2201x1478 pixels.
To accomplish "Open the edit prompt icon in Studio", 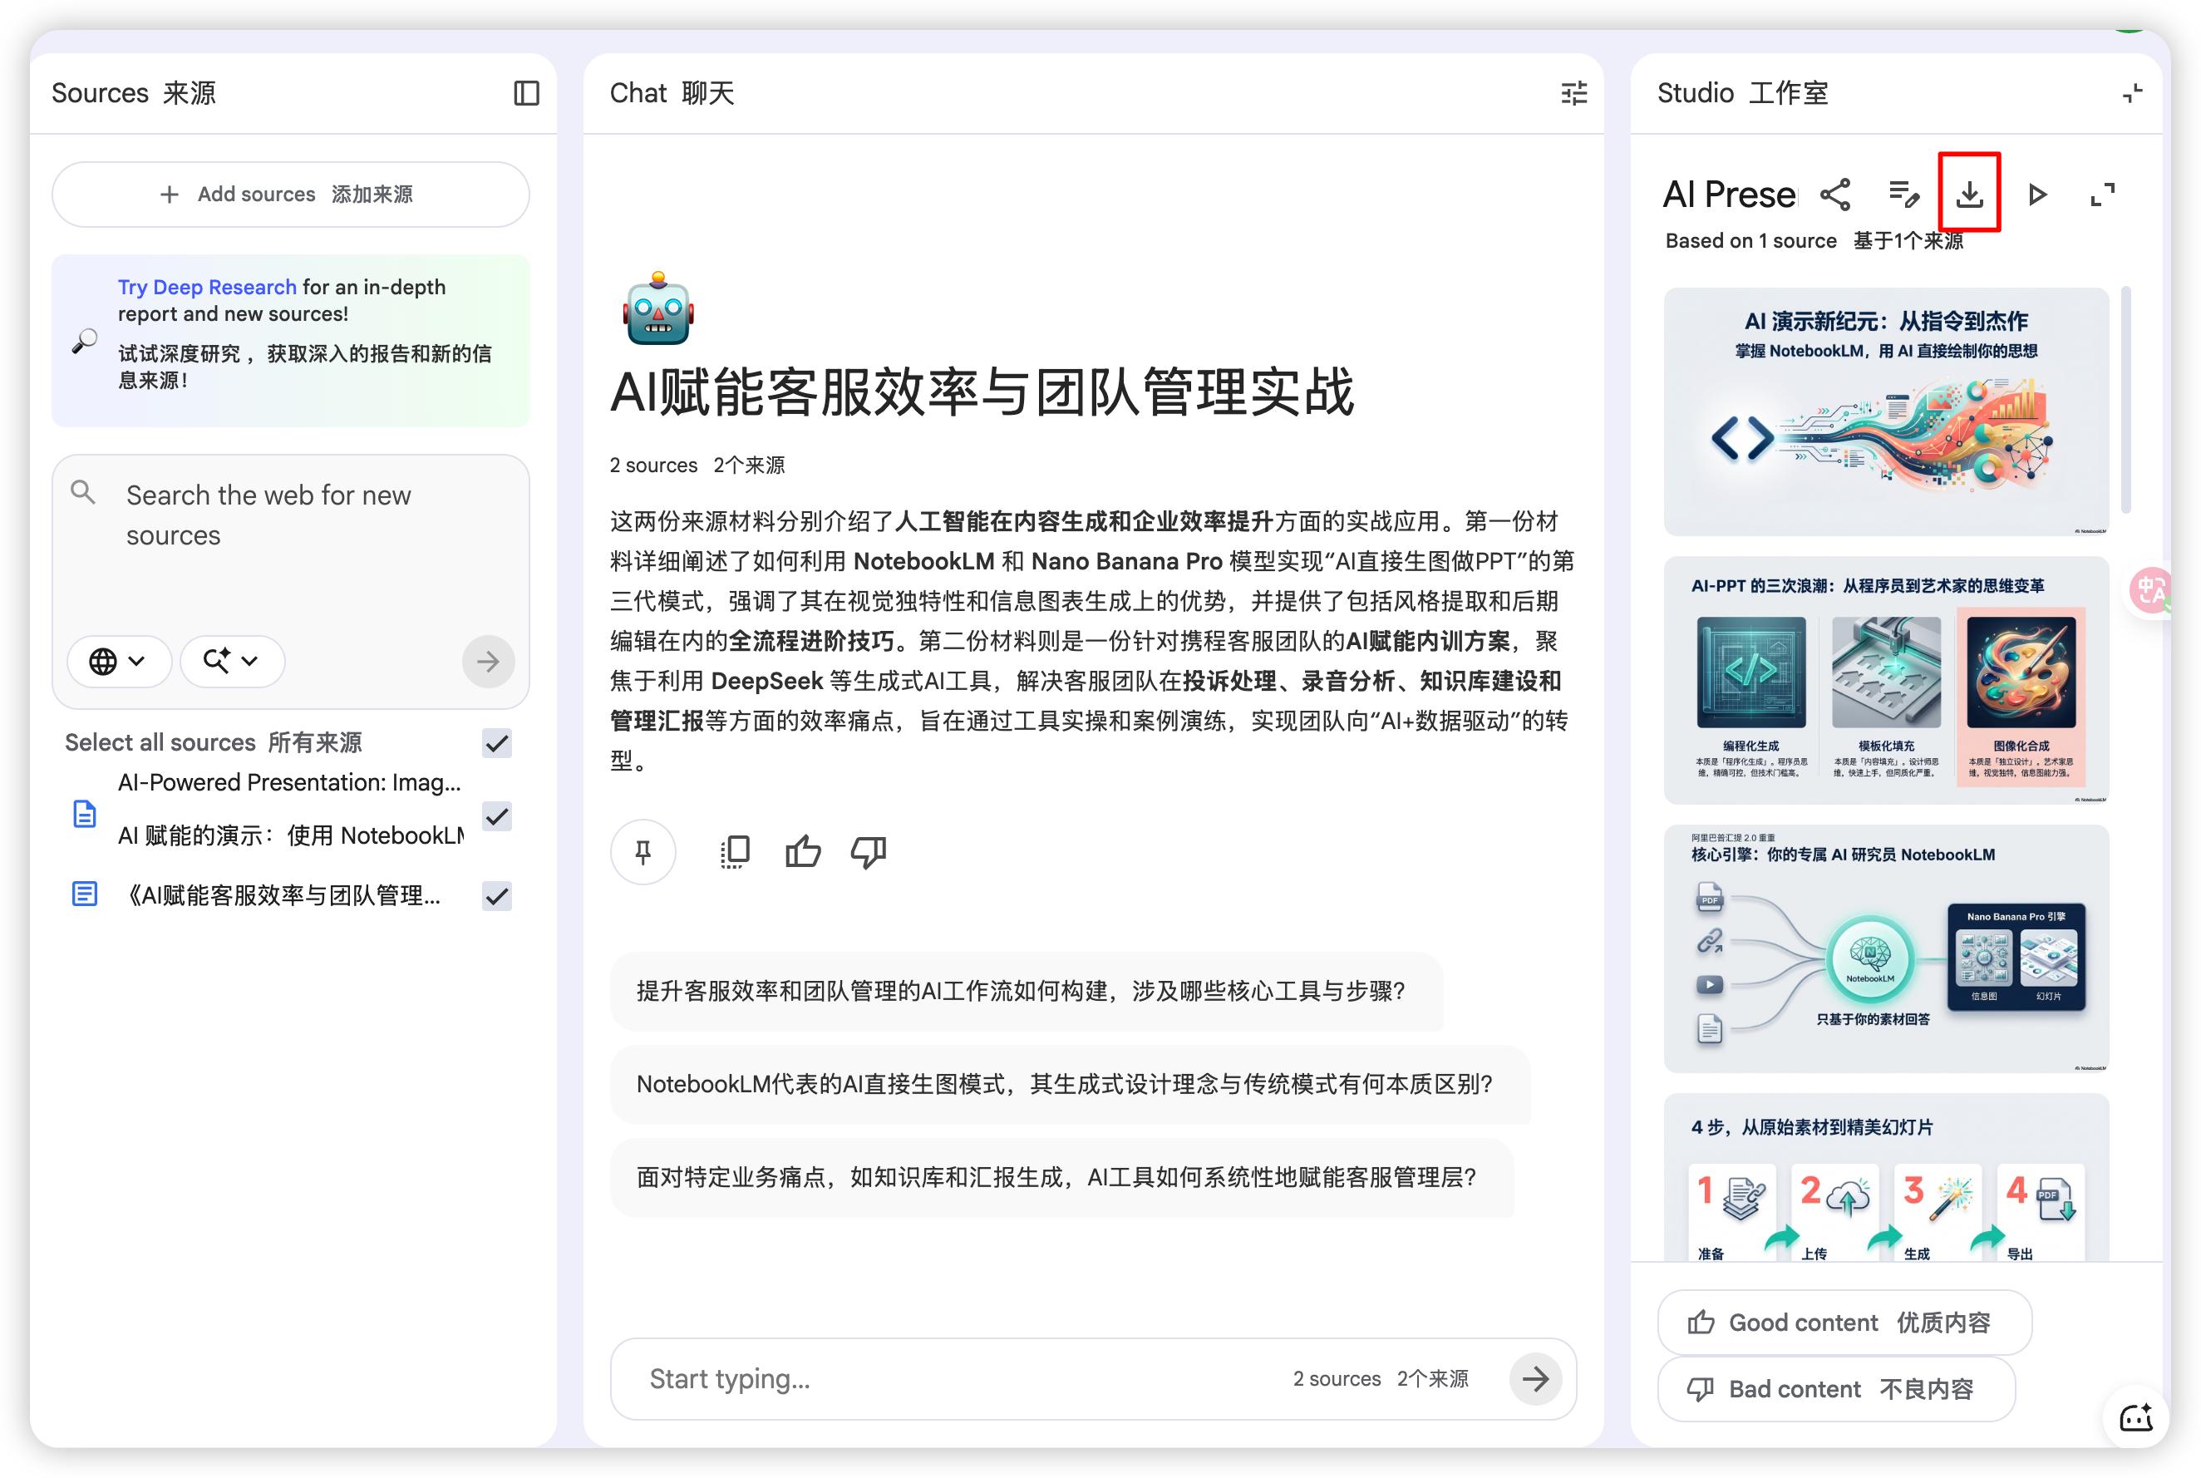I will click(1903, 195).
